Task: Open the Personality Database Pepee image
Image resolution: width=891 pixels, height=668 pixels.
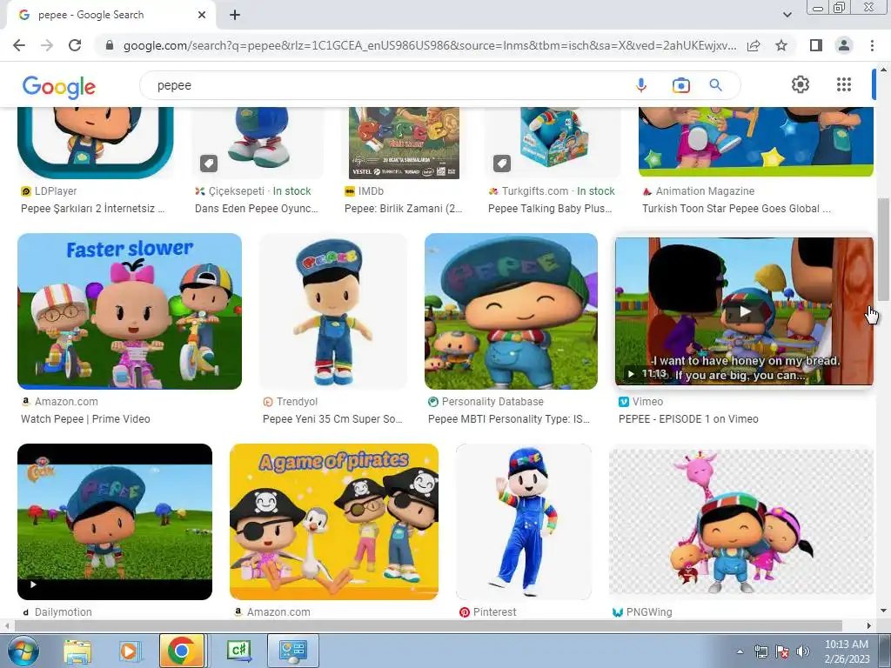Action: click(x=511, y=311)
